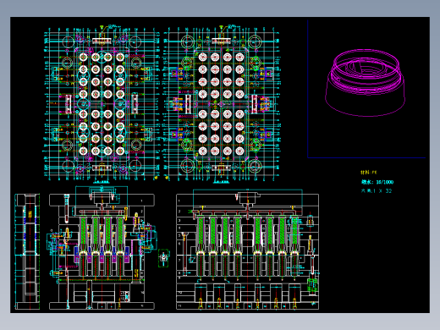Click the top-left cavity circle in left plan
The height and width of the screenshot is (330, 440).
tap(83, 57)
